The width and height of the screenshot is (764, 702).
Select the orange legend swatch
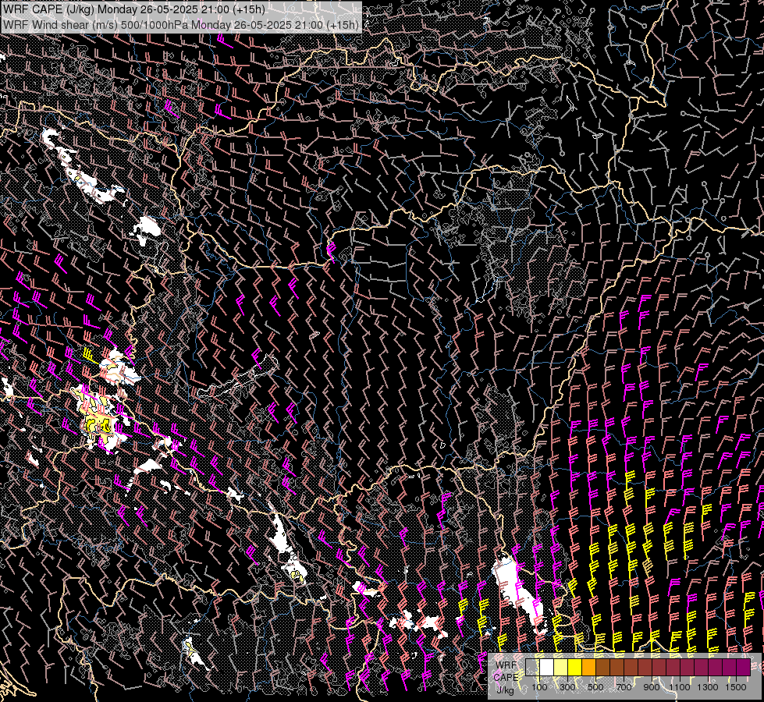point(588,668)
